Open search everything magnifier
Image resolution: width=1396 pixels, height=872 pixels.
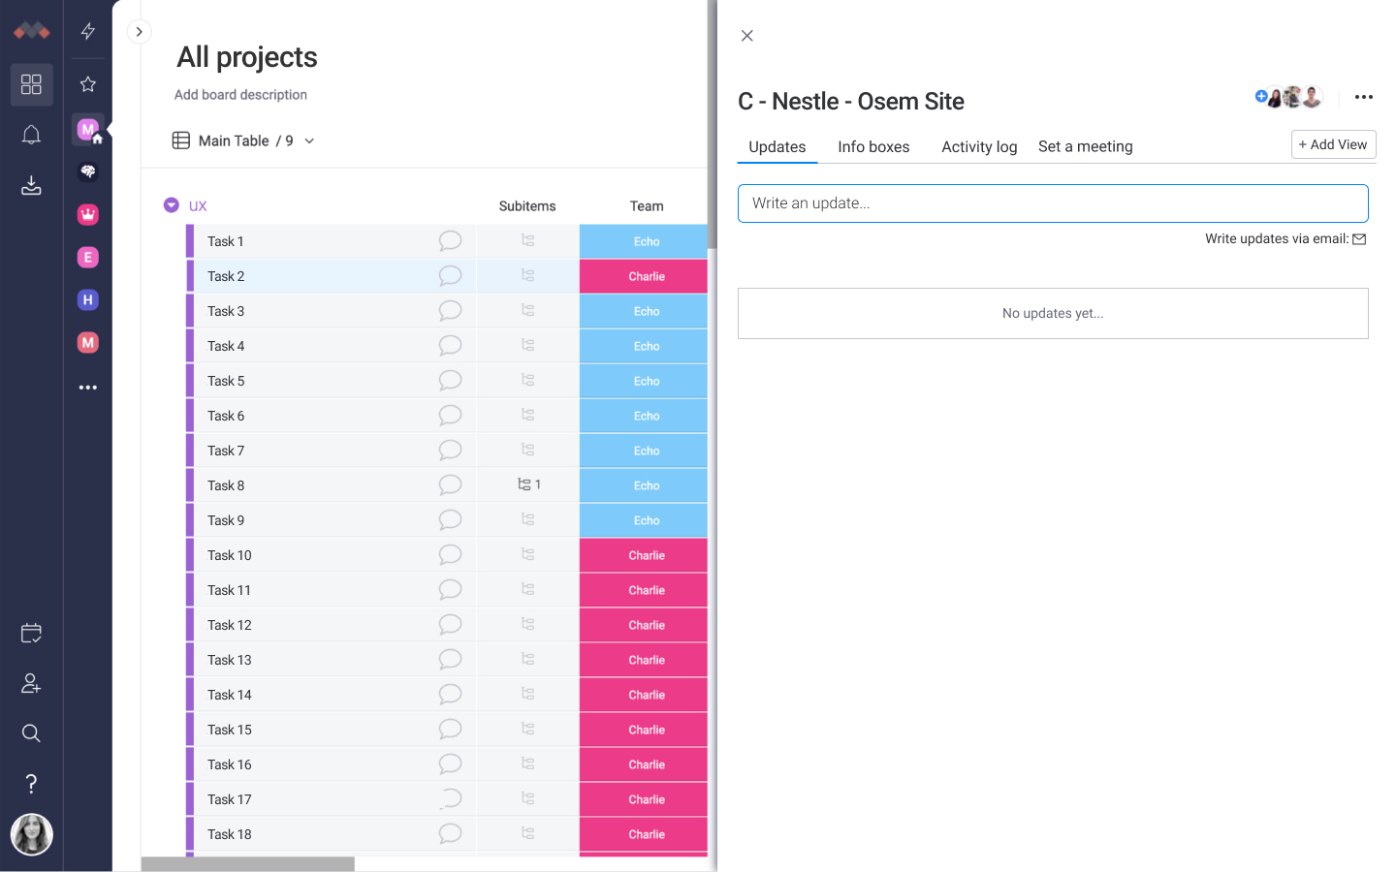coord(31,733)
